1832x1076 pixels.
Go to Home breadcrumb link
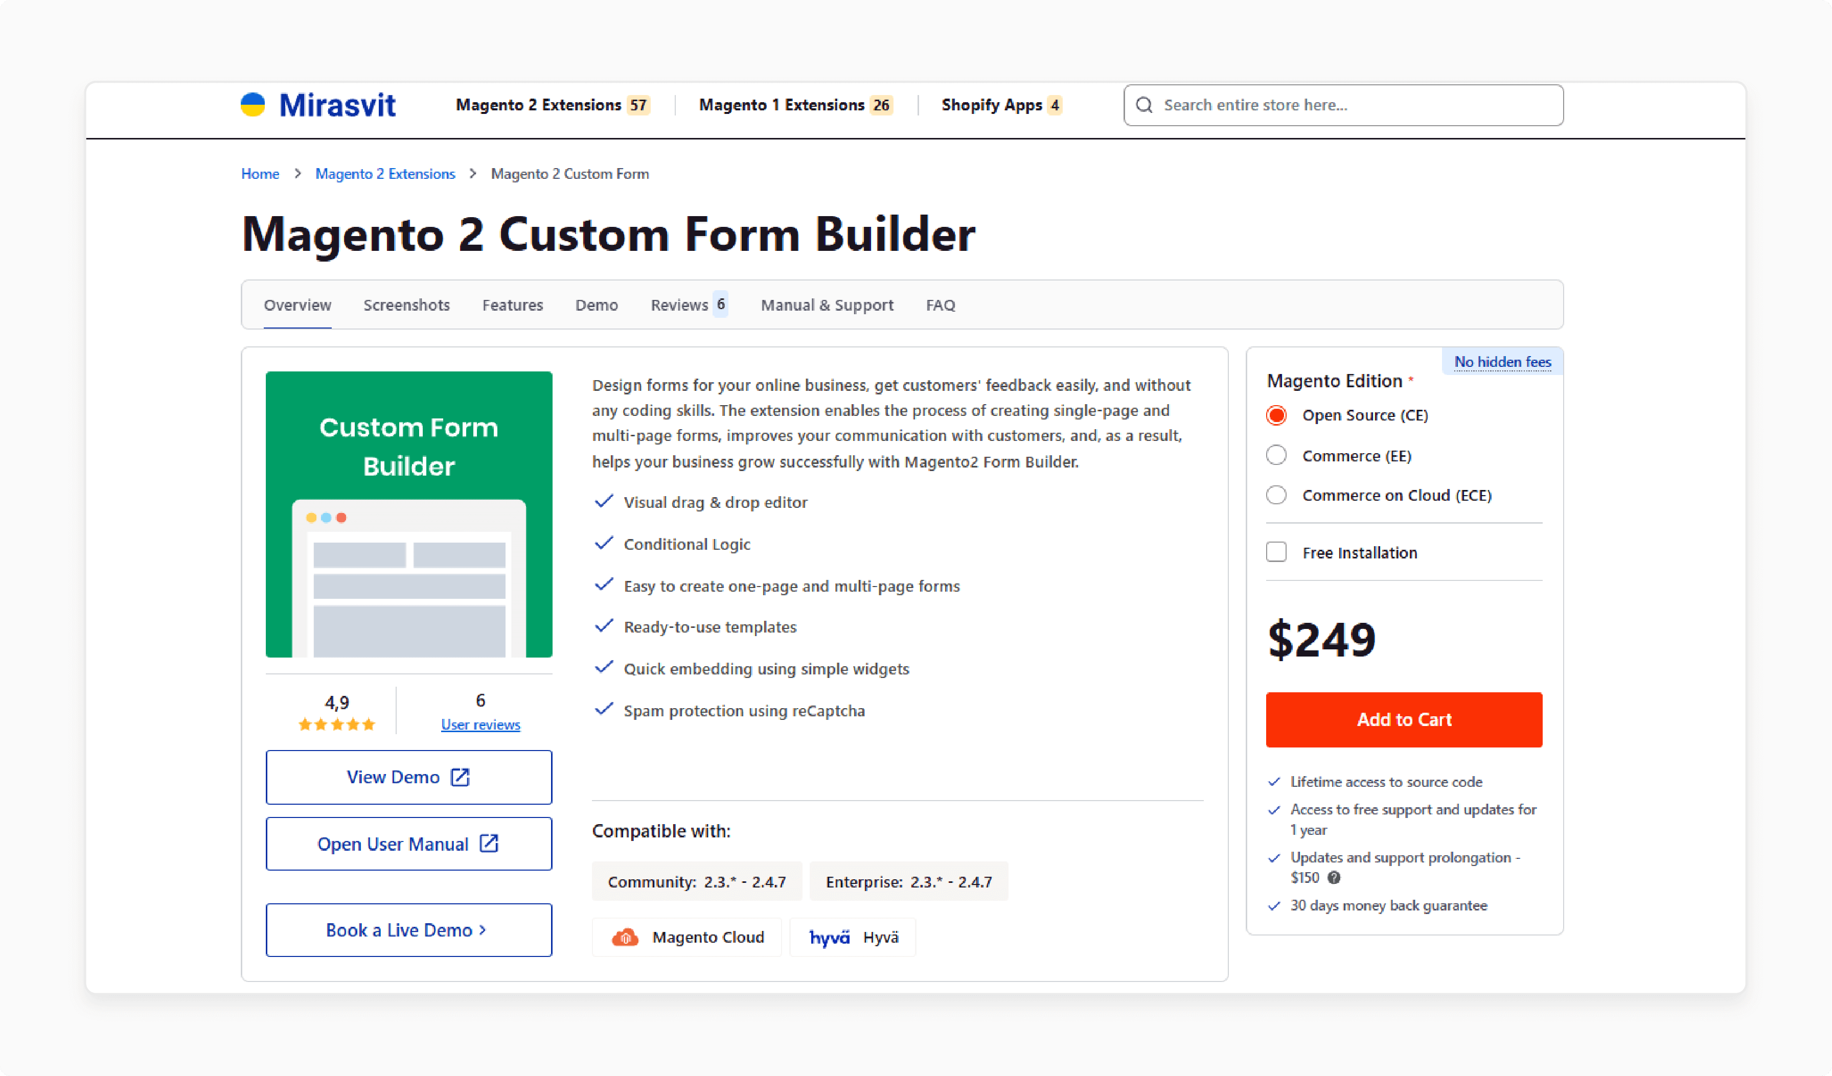260,174
